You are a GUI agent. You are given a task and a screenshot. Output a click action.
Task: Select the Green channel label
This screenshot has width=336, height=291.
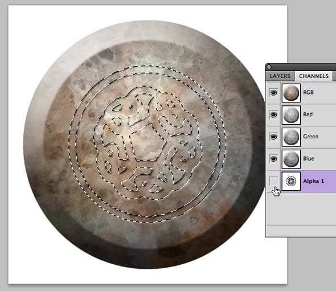coord(311,137)
